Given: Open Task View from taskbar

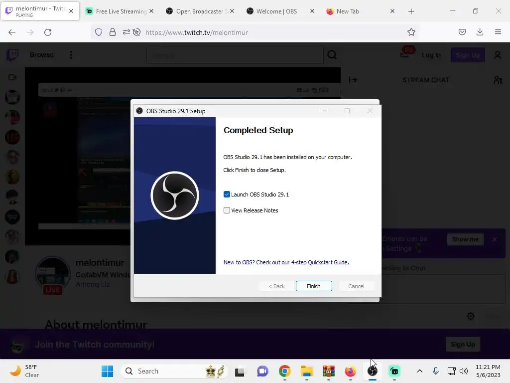Looking at the screenshot, I should pyautogui.click(x=240, y=371).
